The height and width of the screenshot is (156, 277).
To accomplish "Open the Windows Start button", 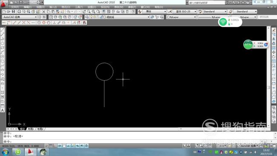I will pyautogui.click(x=5, y=152).
